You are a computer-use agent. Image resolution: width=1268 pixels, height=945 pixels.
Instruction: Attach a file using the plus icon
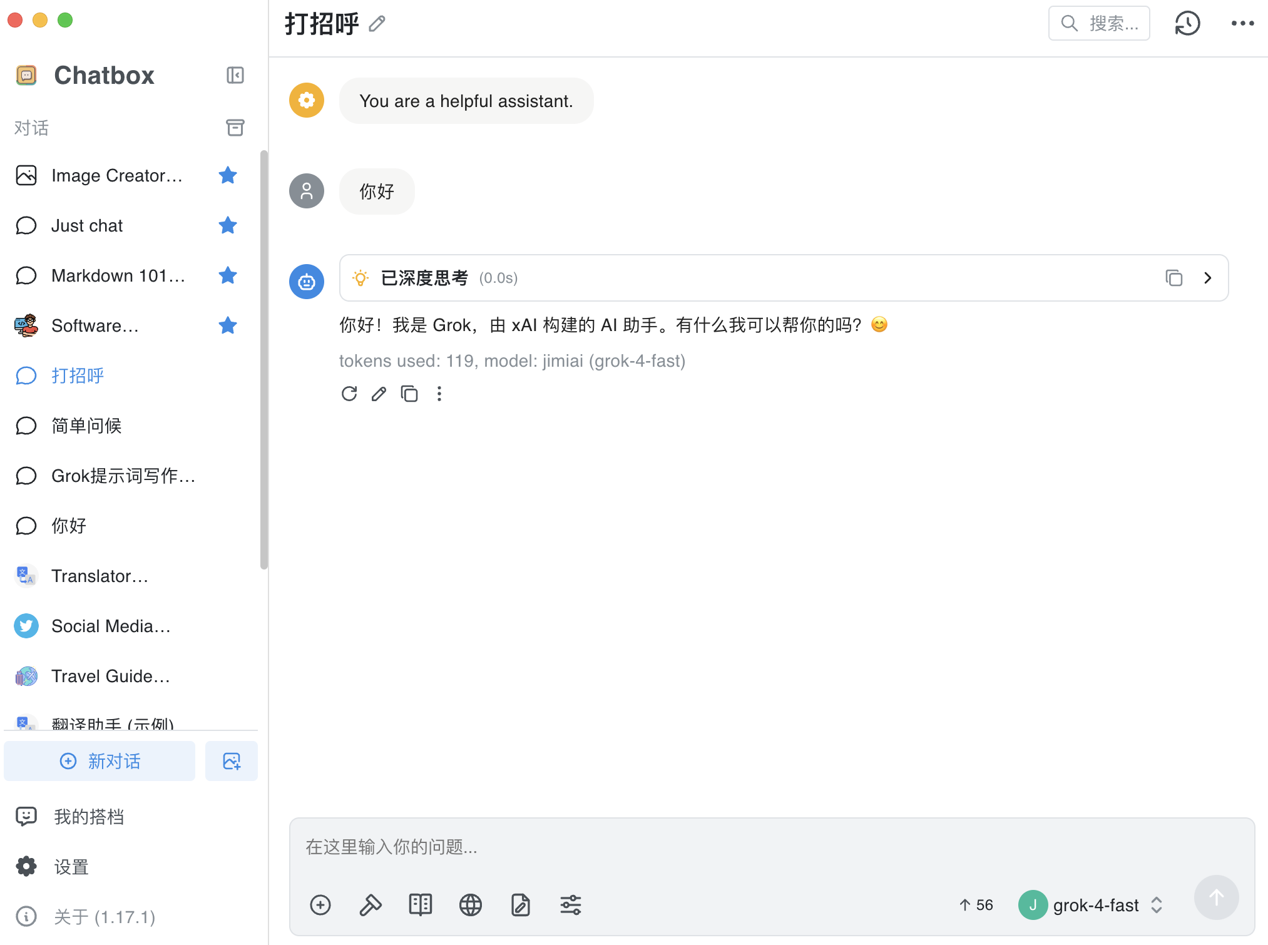320,904
